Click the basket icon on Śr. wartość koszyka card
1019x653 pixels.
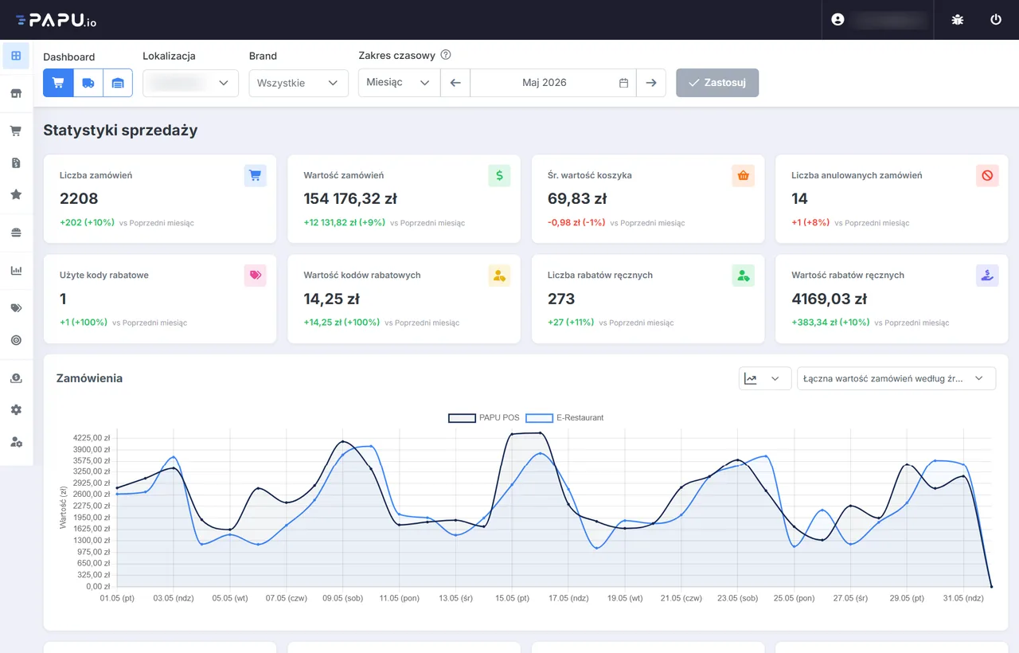point(744,175)
